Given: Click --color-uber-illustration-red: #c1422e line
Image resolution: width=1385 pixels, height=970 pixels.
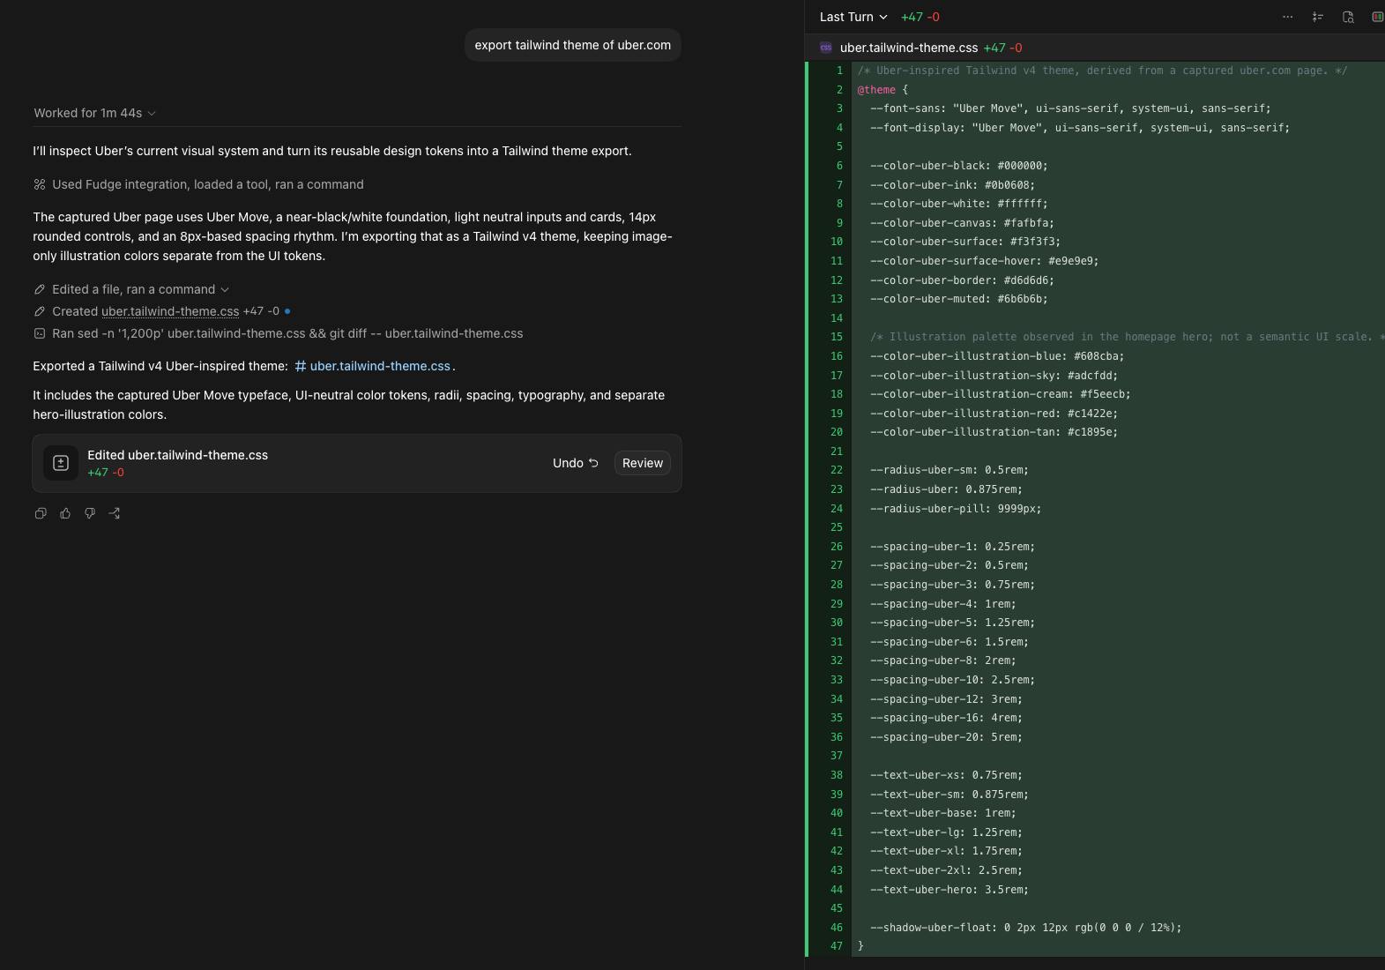Looking at the screenshot, I should pos(994,414).
